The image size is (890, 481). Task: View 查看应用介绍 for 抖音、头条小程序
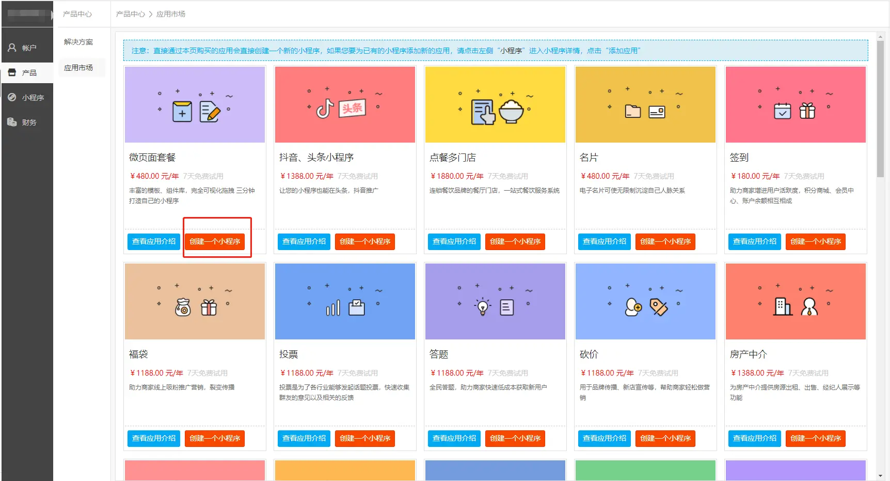304,242
